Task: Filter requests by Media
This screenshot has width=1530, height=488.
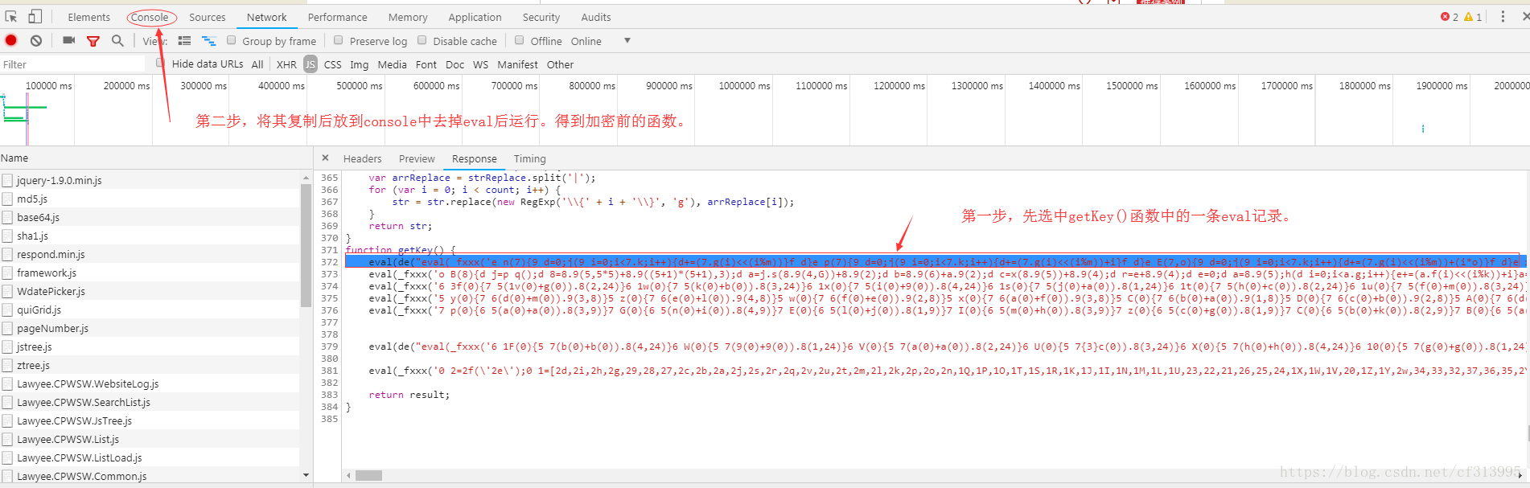Action: pyautogui.click(x=393, y=64)
